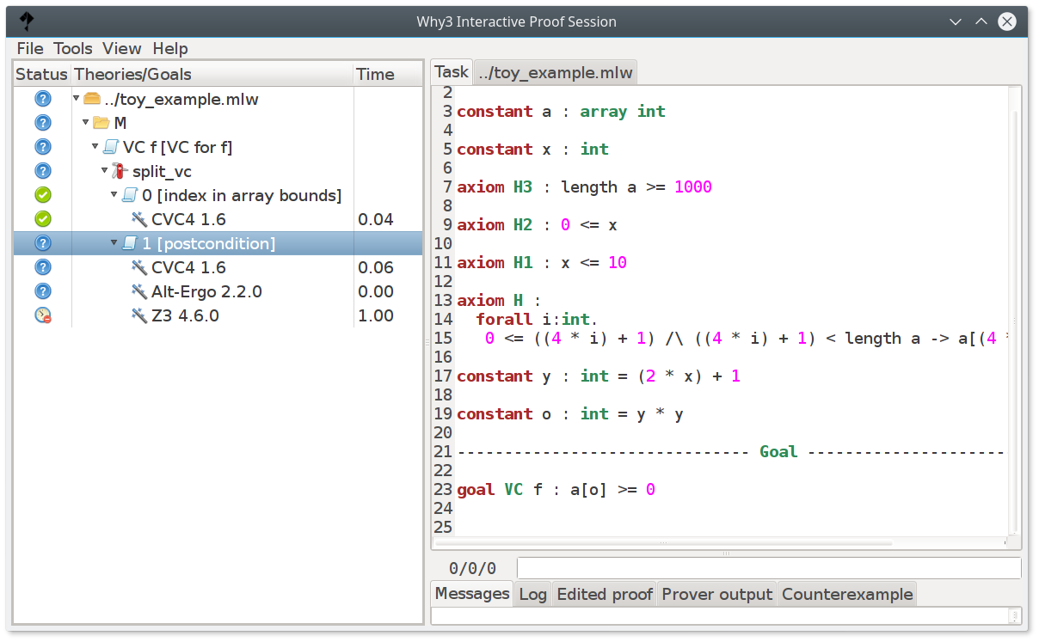Switch to the ../toy_example.mlw source tab
Screen dimensions: 1039x642
(555, 72)
